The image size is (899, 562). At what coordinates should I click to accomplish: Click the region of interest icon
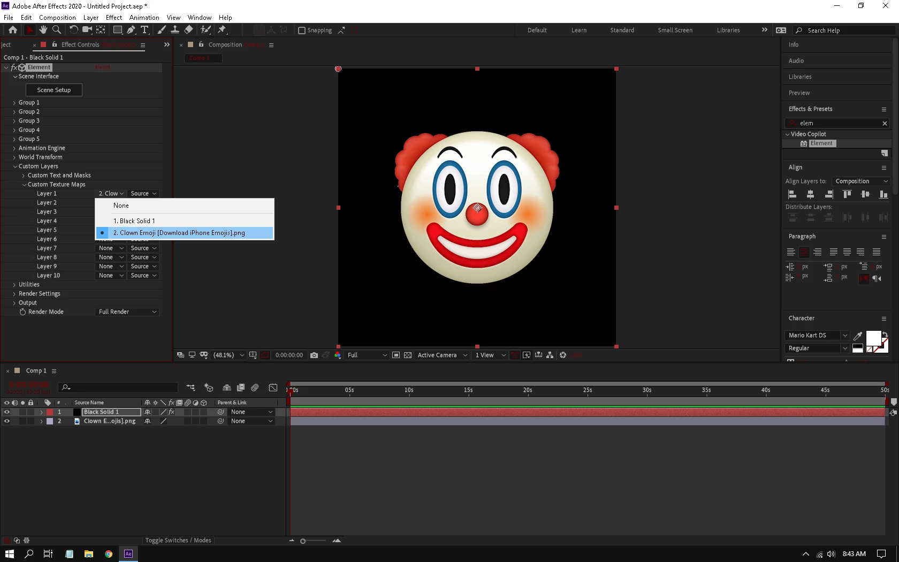396,355
